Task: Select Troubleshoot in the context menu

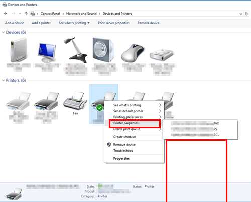Action: (x=123, y=151)
